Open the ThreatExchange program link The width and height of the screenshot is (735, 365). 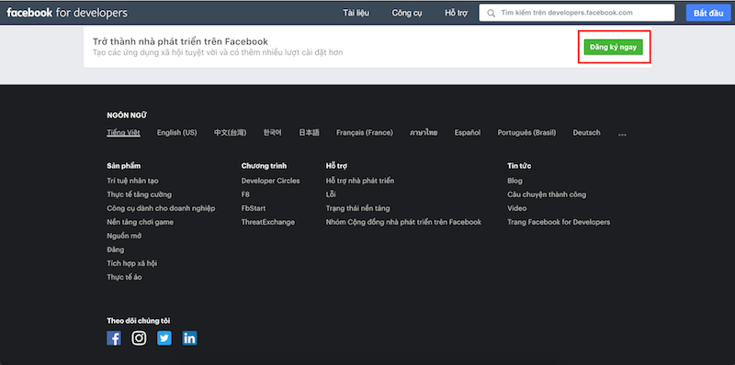[268, 222]
